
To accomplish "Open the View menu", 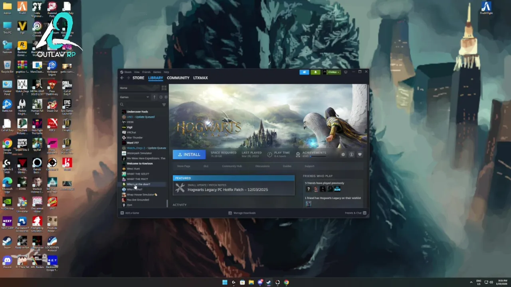I will (137, 72).
